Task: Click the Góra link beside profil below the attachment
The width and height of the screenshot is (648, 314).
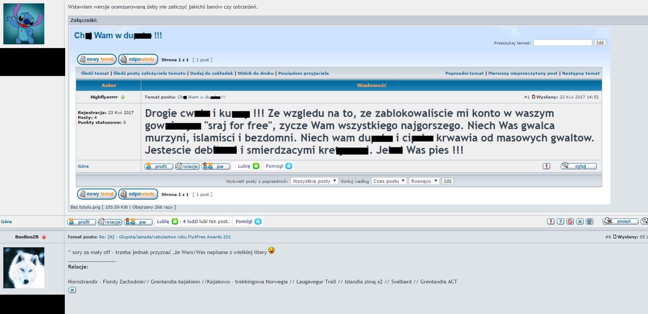Action: tap(6, 222)
